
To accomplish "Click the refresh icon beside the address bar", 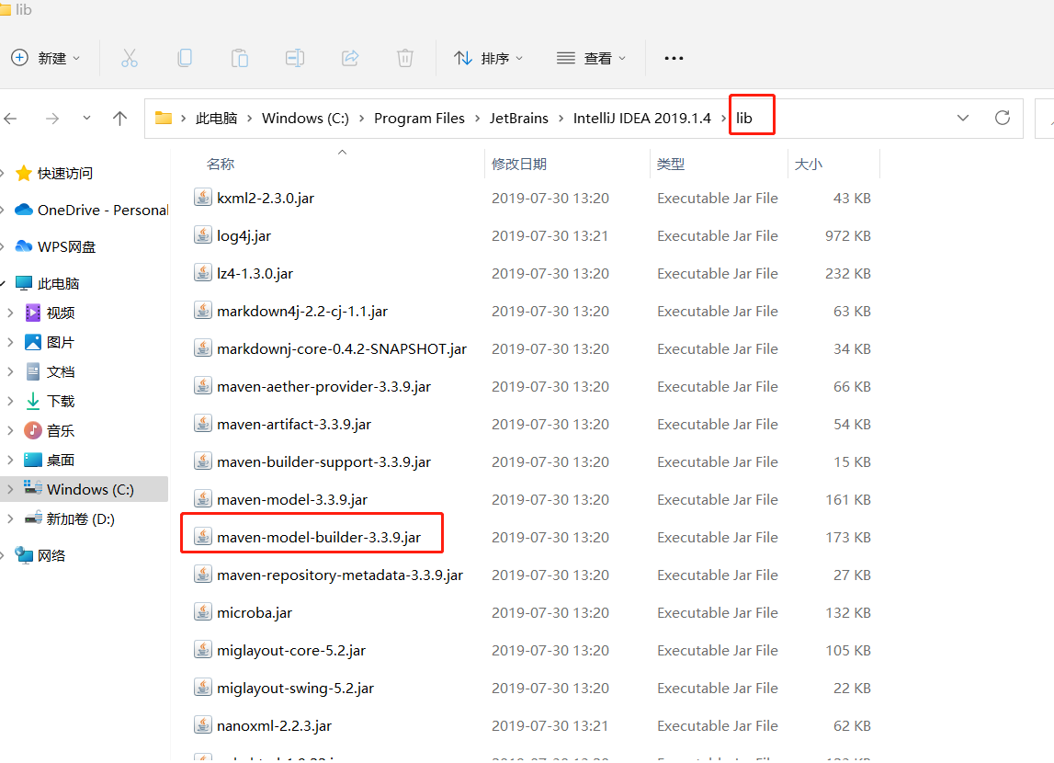I will point(1003,118).
